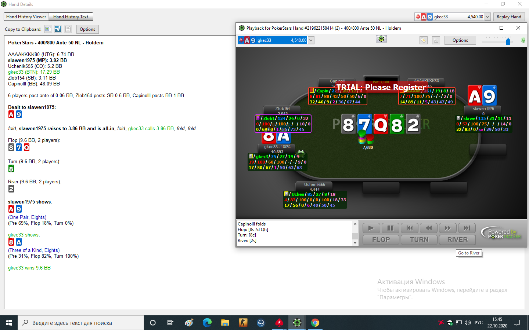Open note icon in slawe HUD

pos(458,118)
